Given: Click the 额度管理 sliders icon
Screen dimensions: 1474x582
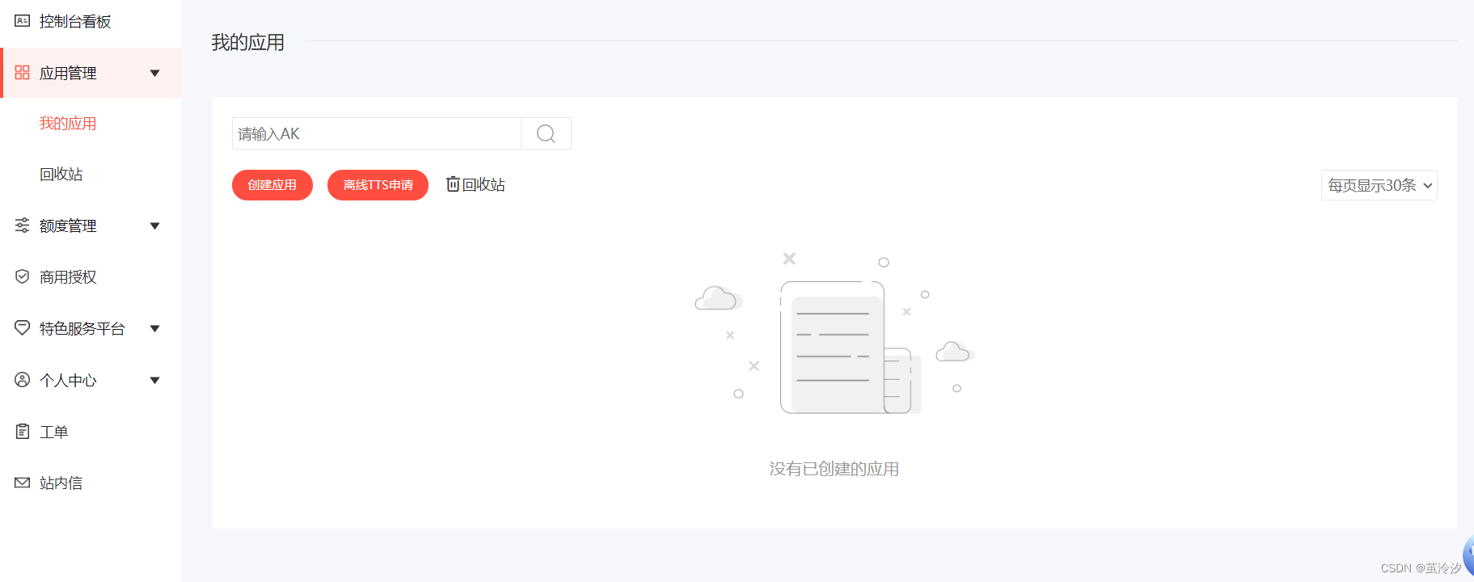Looking at the screenshot, I should 22,226.
